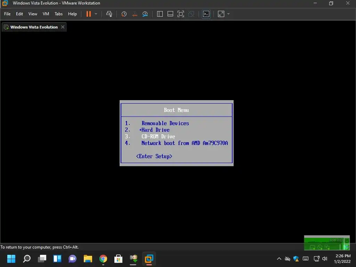Screen dimensions: 356x267
Task: Switch to Unity mode icon
Action: [192, 14]
